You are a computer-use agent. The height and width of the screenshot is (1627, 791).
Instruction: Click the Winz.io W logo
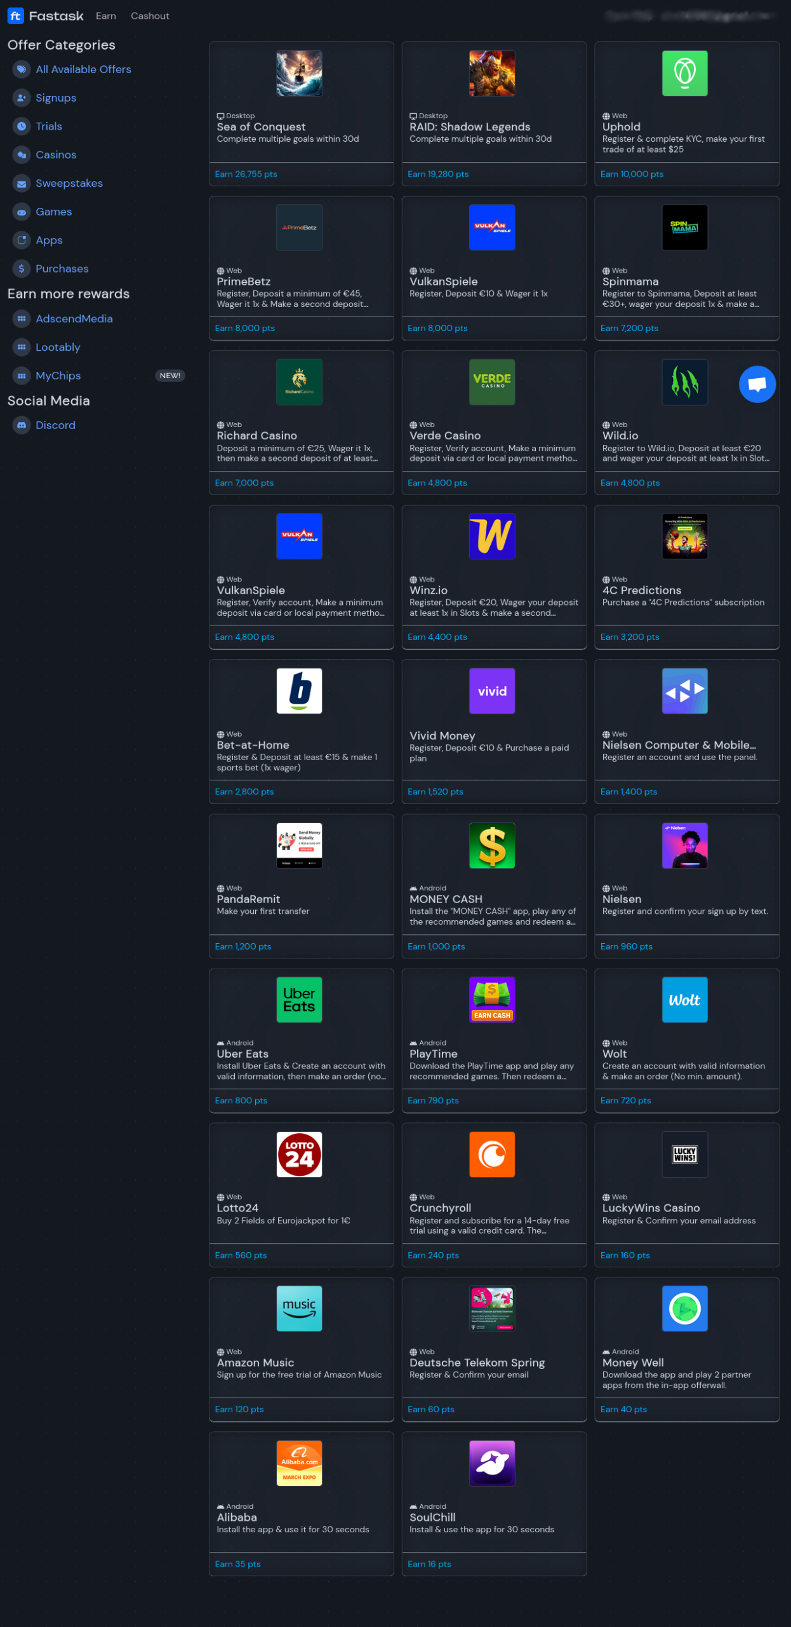tap(492, 536)
